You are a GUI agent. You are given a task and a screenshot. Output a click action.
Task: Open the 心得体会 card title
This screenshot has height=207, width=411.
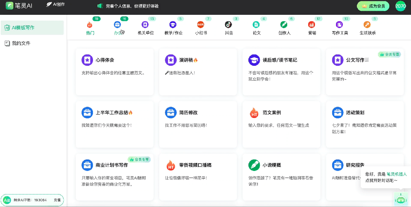pos(105,60)
